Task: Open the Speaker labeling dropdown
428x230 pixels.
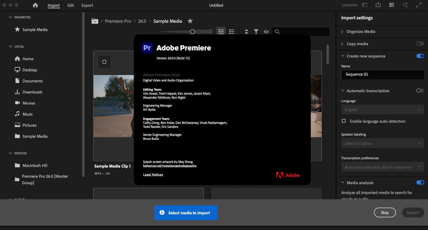Action: pos(382,143)
